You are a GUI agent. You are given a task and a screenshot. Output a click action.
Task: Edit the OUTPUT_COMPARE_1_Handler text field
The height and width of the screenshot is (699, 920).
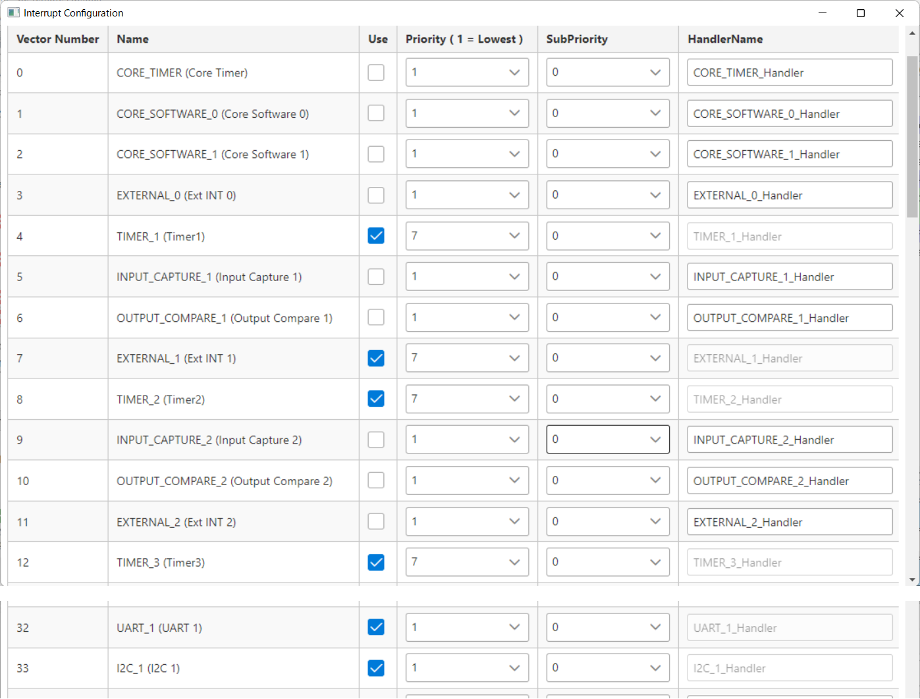click(789, 318)
